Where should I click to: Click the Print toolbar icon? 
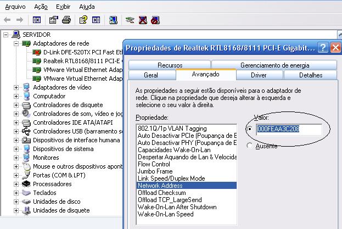coord(66,20)
